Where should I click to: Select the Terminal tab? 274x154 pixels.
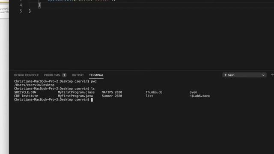96,75
